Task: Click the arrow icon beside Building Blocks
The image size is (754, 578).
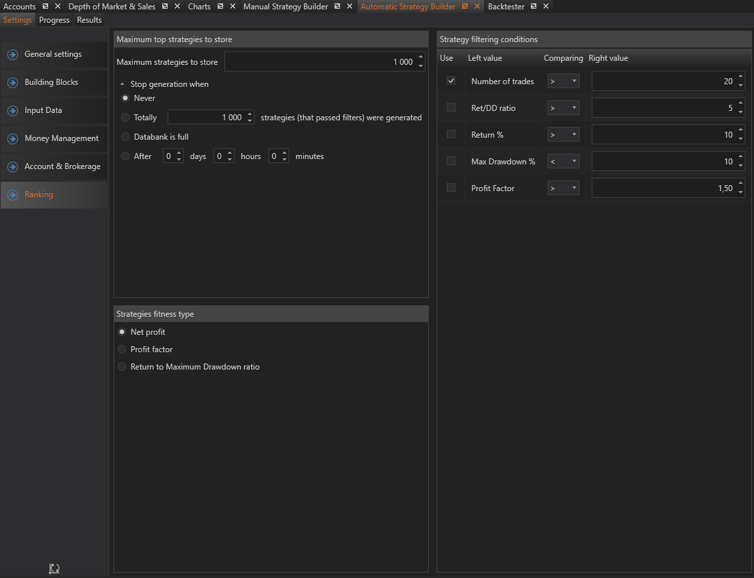Action: (x=13, y=83)
